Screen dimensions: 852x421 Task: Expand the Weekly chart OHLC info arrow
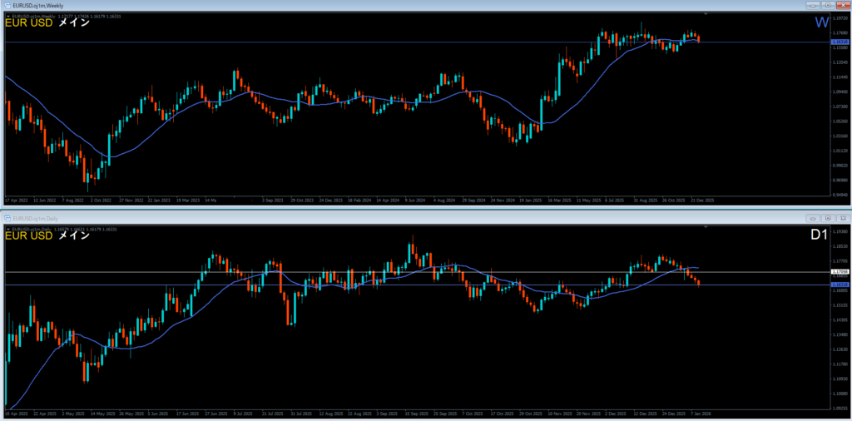(7, 15)
